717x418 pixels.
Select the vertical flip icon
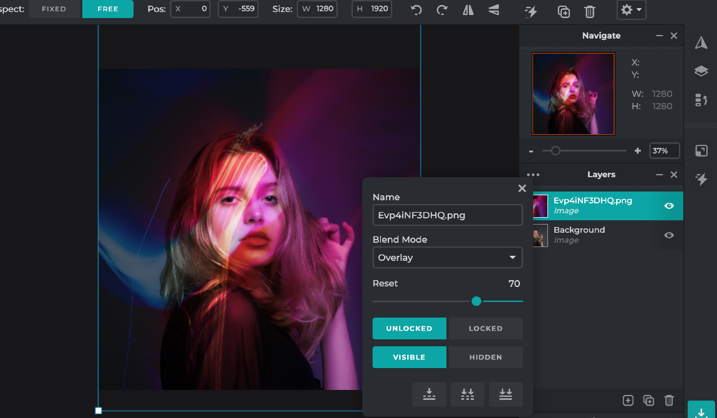click(x=494, y=10)
